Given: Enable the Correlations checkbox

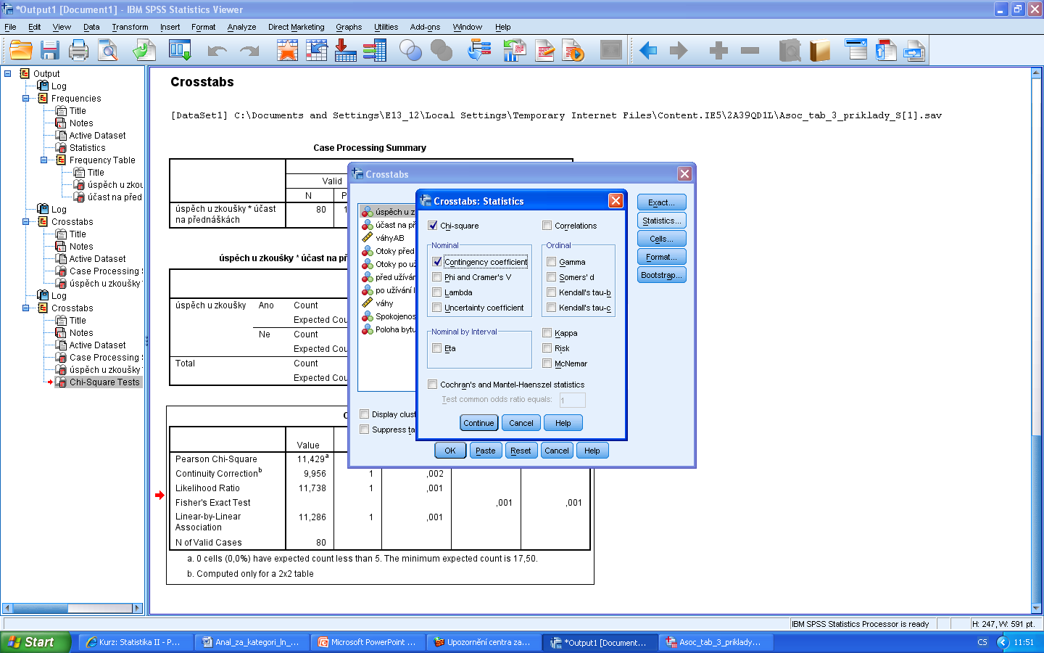Looking at the screenshot, I should (x=547, y=226).
